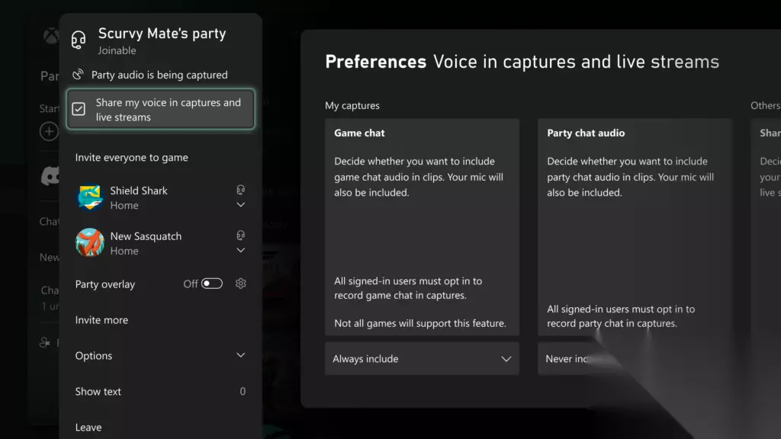This screenshot has width=781, height=439.
Task: Expand the Options section chevron
Action: pyautogui.click(x=240, y=355)
